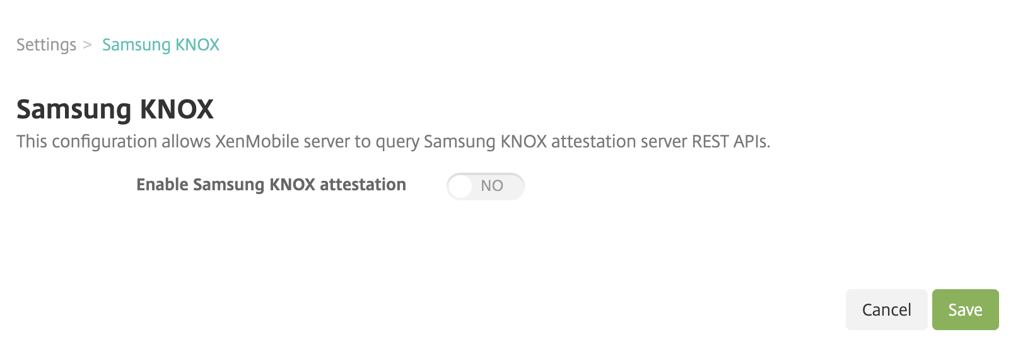Click the toggle's white knob handle

pyautogui.click(x=460, y=186)
